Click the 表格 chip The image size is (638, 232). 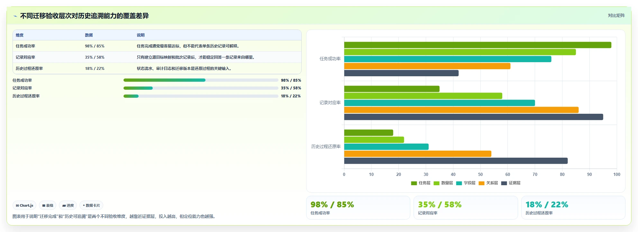tap(48, 205)
